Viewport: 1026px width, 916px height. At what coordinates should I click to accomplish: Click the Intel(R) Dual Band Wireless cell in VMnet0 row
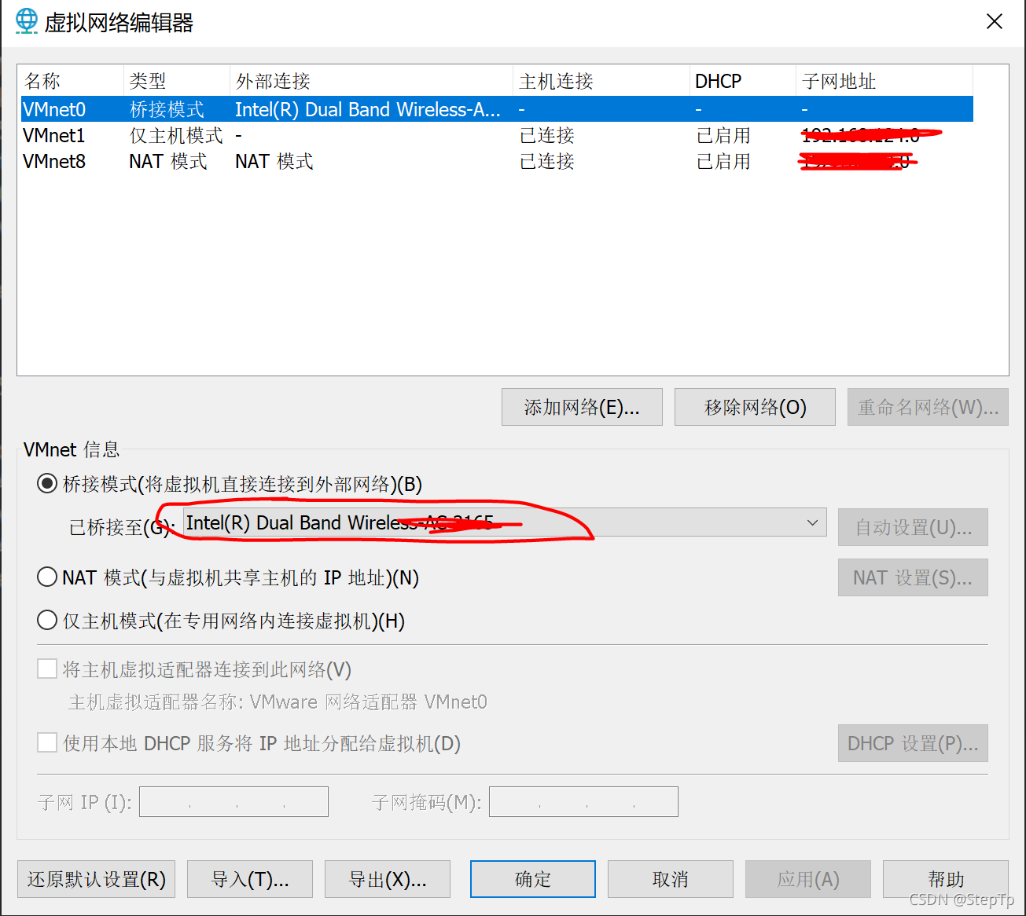click(367, 109)
